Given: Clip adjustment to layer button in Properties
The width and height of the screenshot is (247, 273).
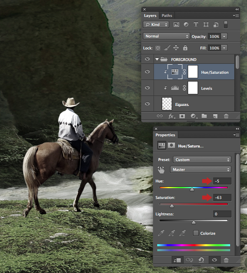Looking at the screenshot, I should (177, 260).
